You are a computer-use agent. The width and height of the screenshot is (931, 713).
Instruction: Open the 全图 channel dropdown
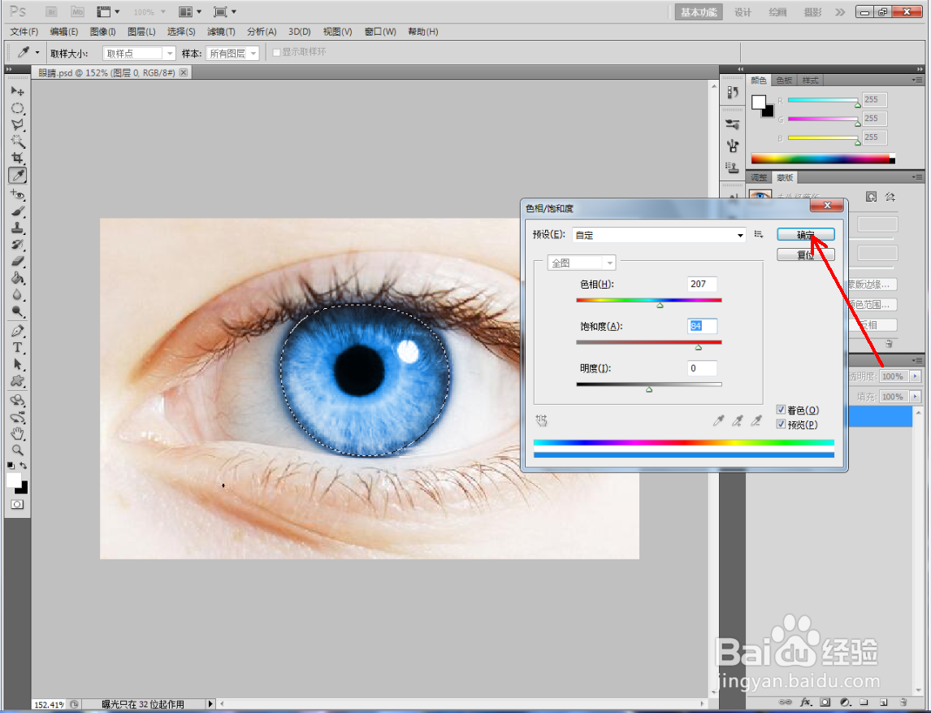pyautogui.click(x=582, y=263)
